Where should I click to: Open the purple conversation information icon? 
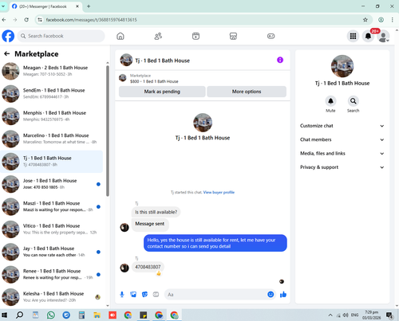[x=280, y=60]
